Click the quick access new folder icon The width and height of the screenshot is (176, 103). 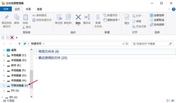[7, 37]
